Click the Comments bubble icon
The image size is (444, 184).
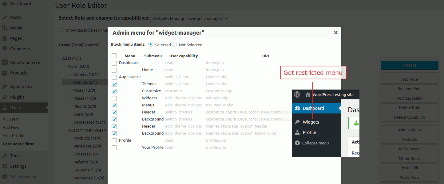5,49
